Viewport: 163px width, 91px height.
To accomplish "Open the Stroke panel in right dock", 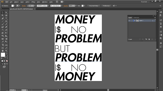I will tap(161, 32).
